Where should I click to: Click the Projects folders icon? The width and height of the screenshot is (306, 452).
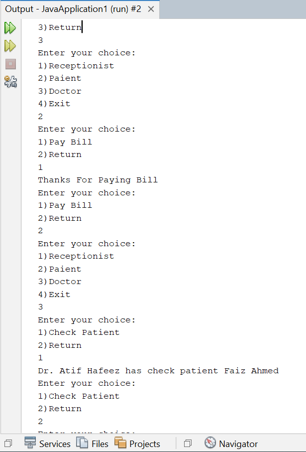point(121,444)
